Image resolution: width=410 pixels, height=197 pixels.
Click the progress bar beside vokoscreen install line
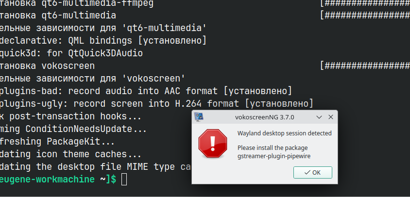tap(365, 66)
